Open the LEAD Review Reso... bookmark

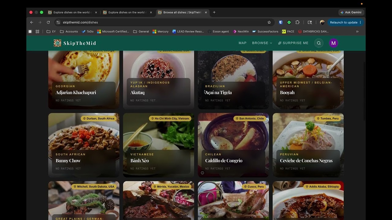[x=188, y=31]
